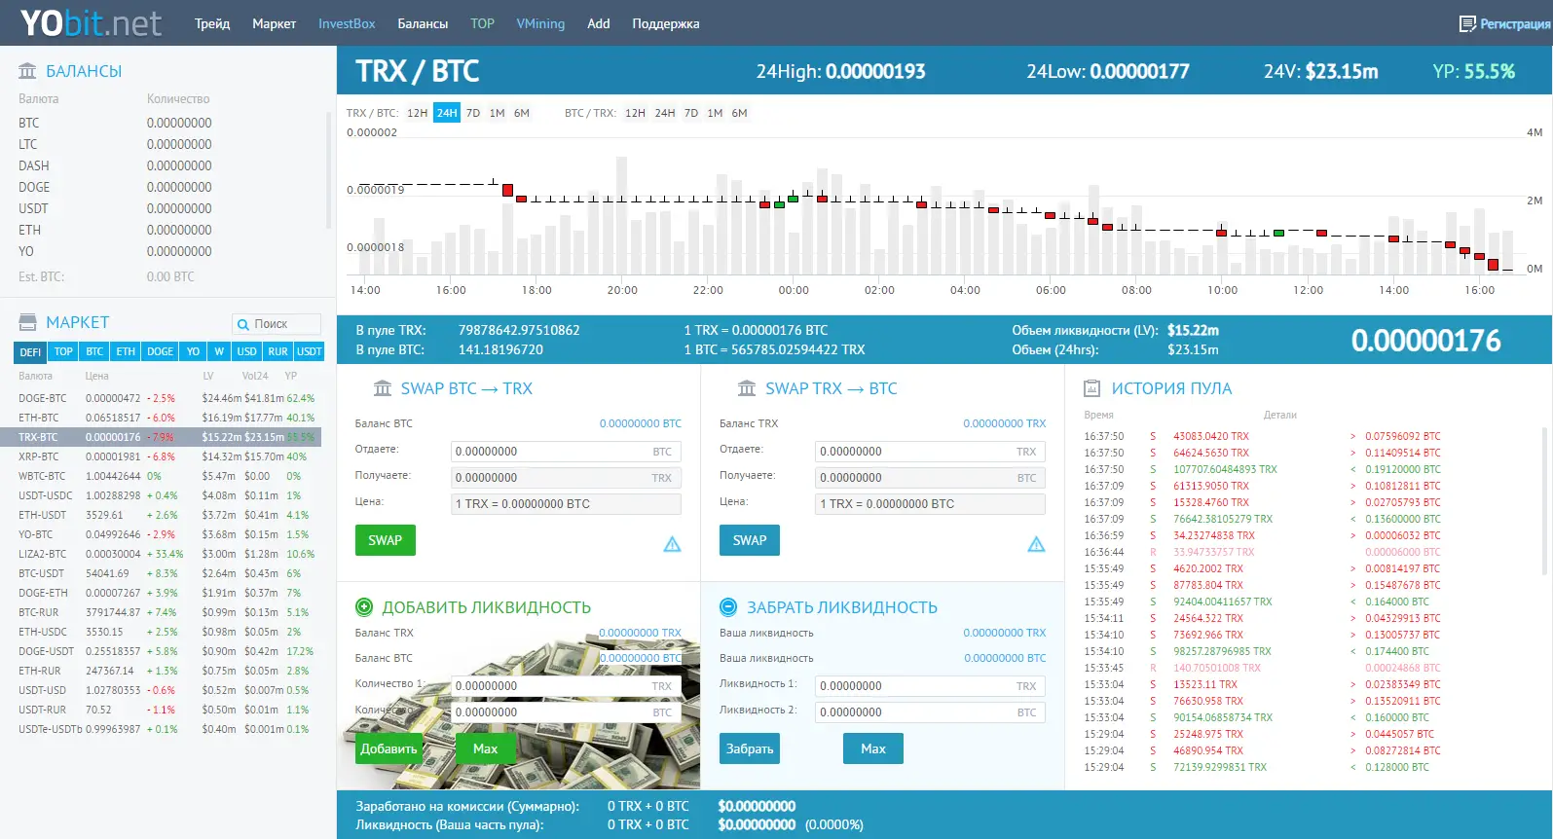Switch to the RUR market tab
Image resolution: width=1553 pixels, height=839 pixels.
[277, 351]
